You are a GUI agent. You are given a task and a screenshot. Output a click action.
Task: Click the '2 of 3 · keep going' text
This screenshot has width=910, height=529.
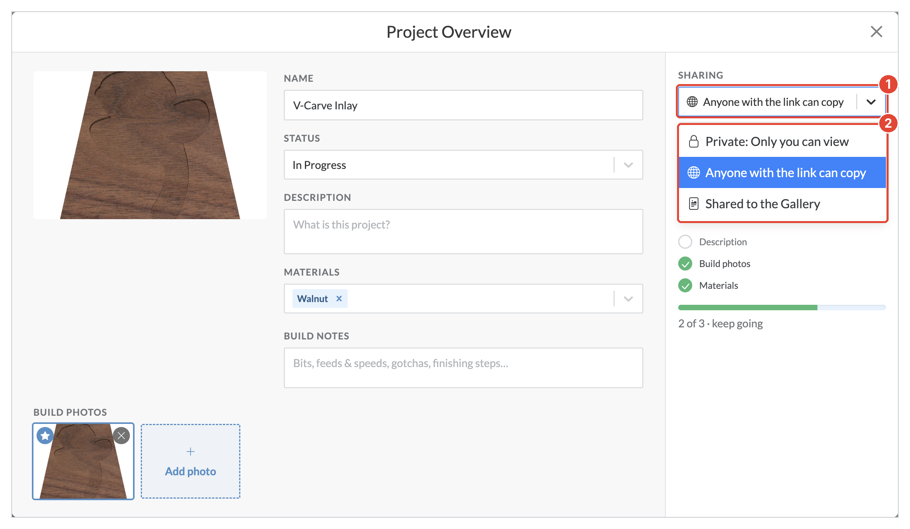[720, 323]
